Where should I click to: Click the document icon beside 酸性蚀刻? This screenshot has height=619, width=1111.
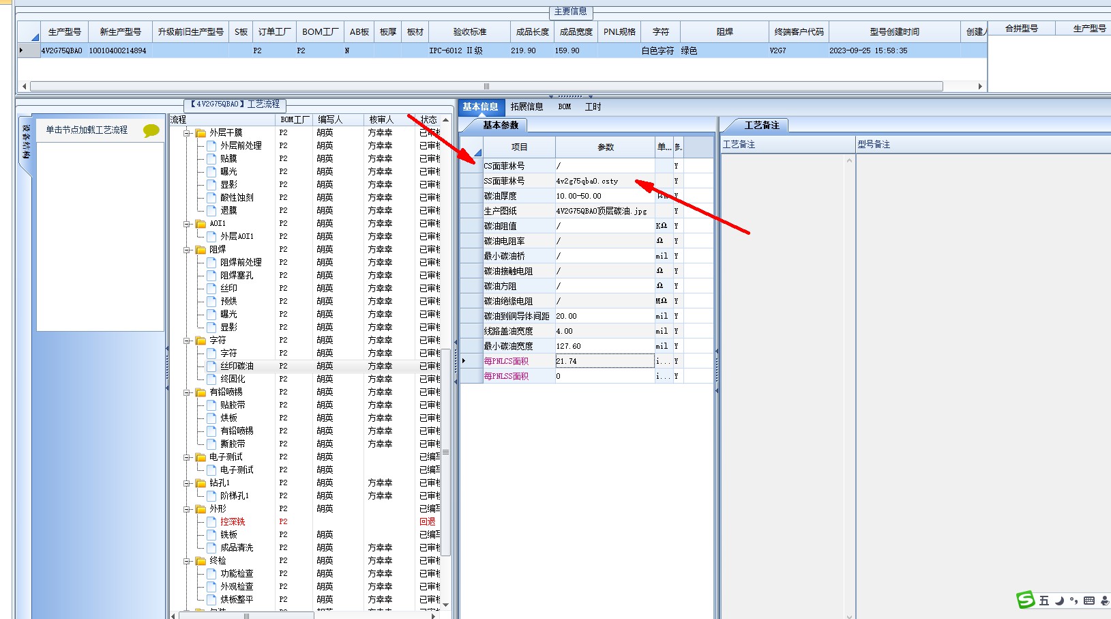click(211, 198)
